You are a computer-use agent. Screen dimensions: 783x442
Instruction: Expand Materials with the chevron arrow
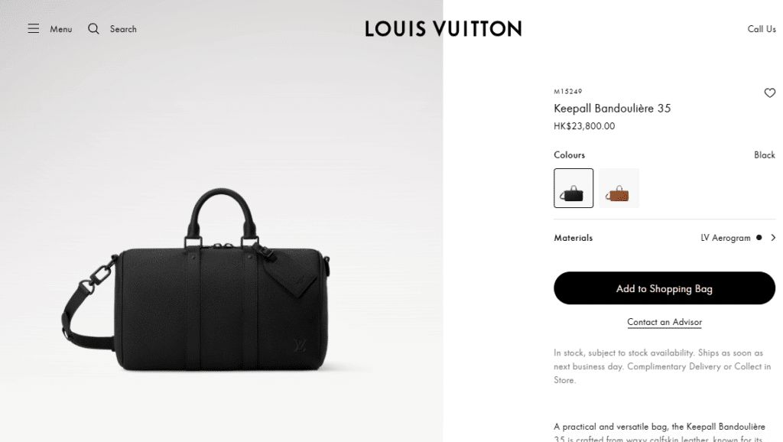point(773,238)
